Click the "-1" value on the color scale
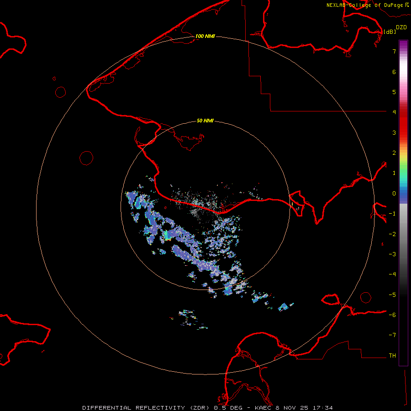411x411 pixels. click(392, 214)
